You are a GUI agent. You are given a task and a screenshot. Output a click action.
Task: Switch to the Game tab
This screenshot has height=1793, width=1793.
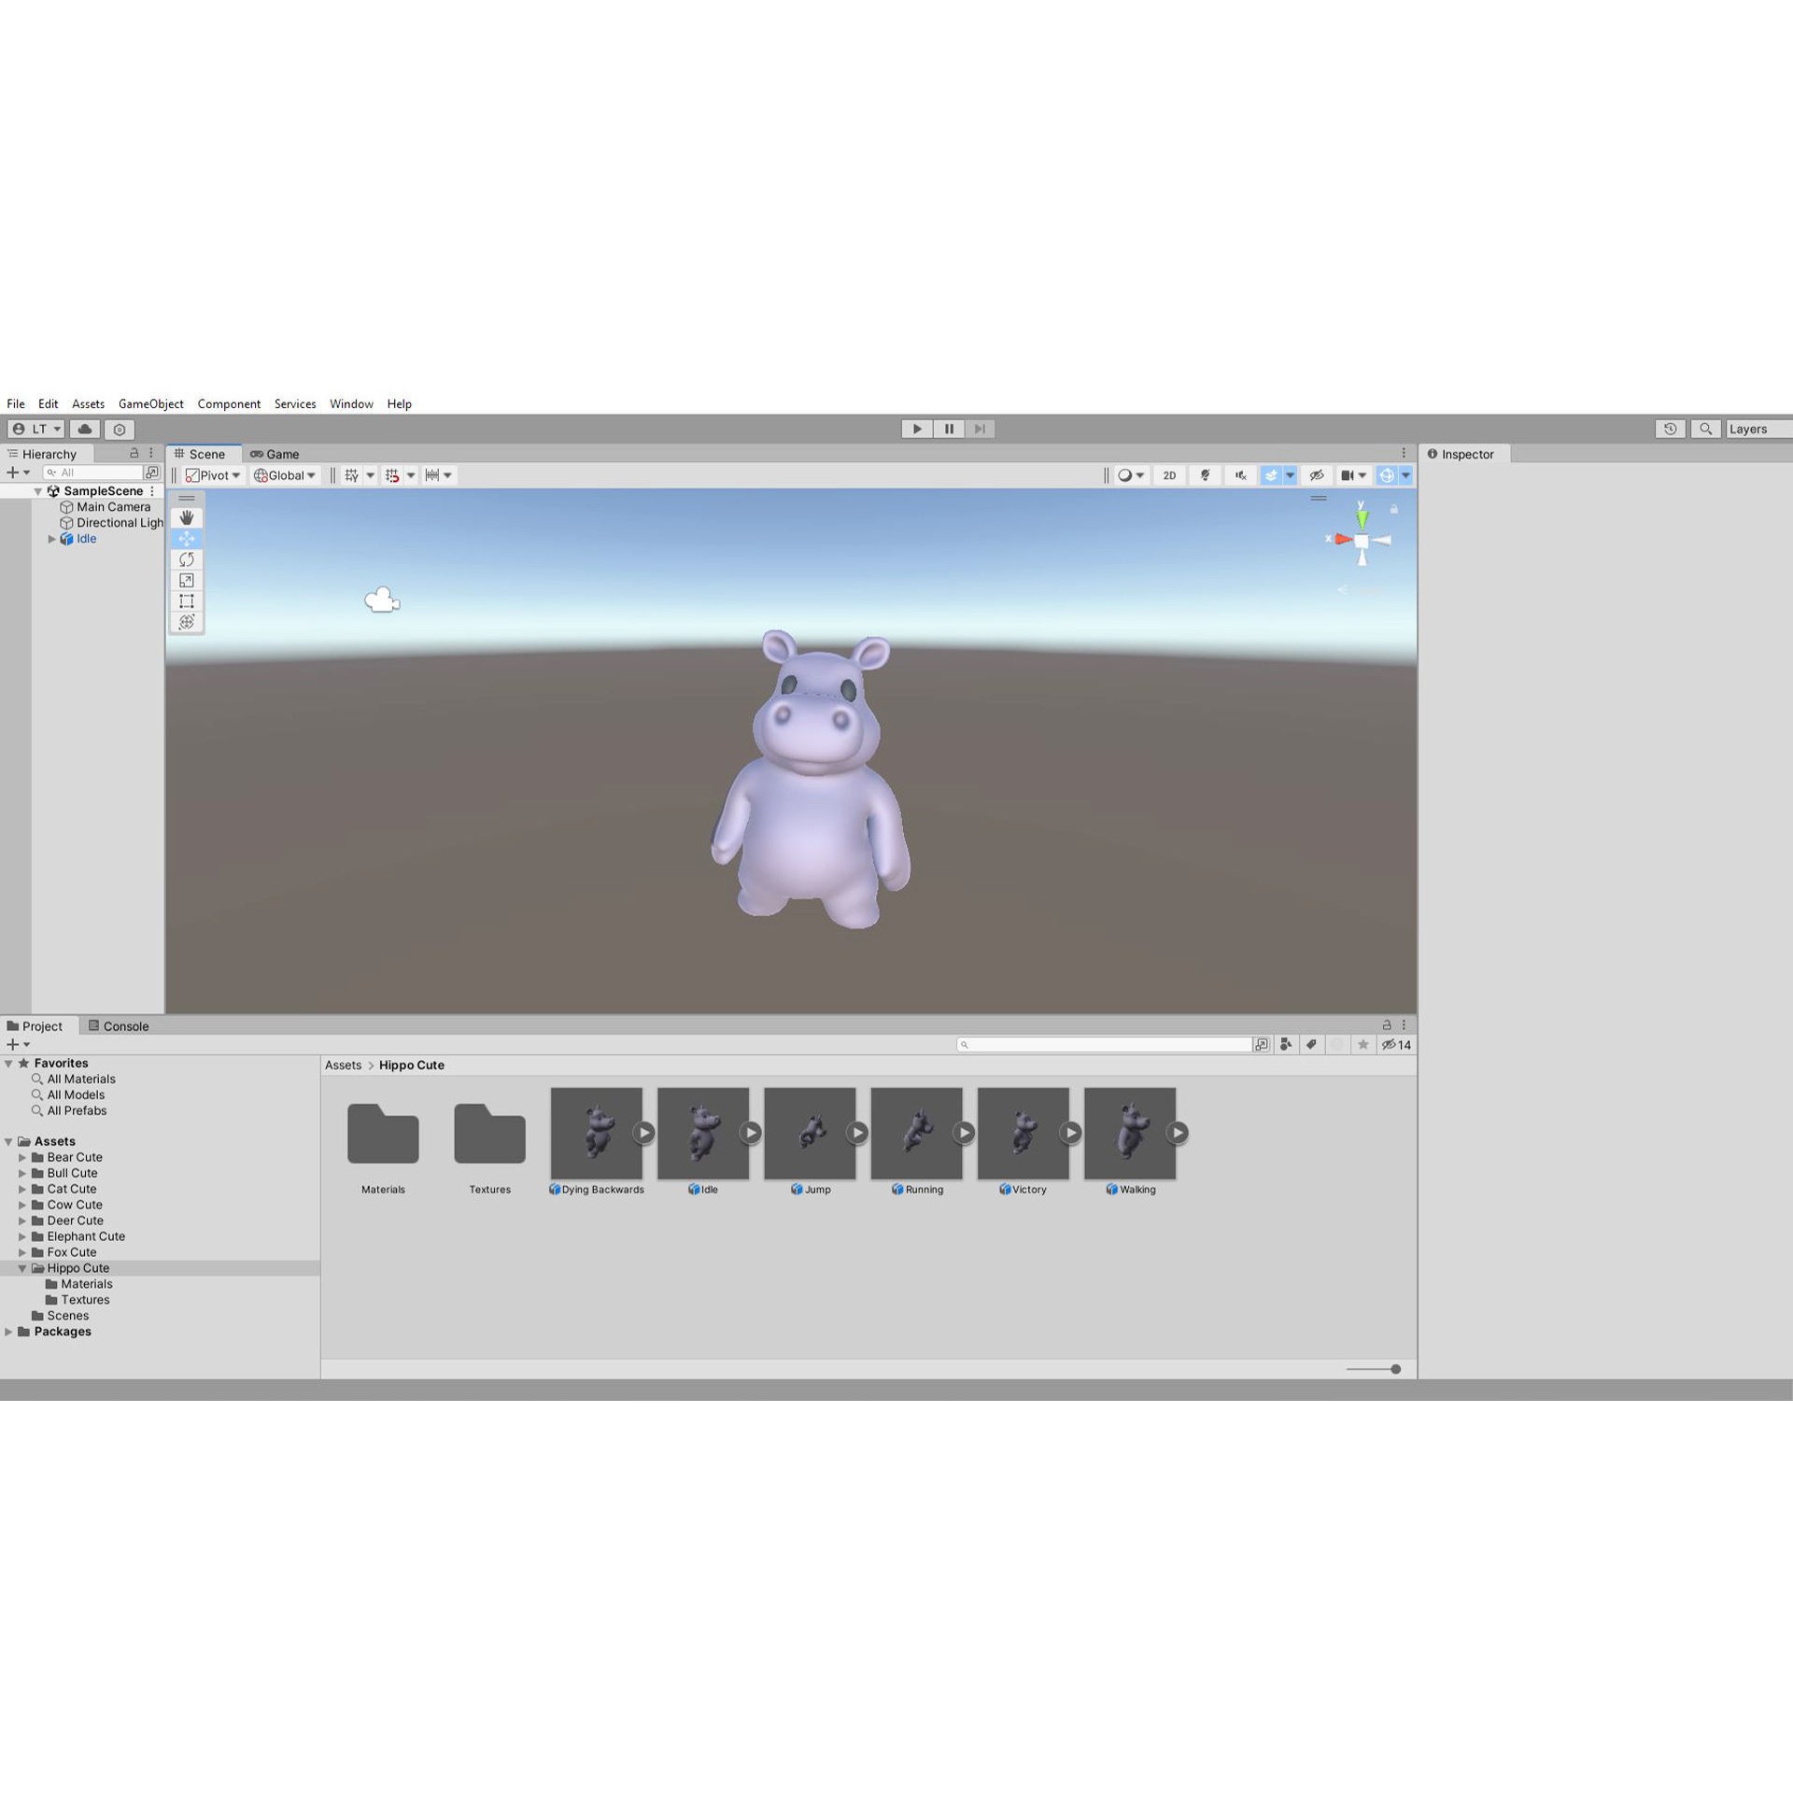(x=275, y=454)
